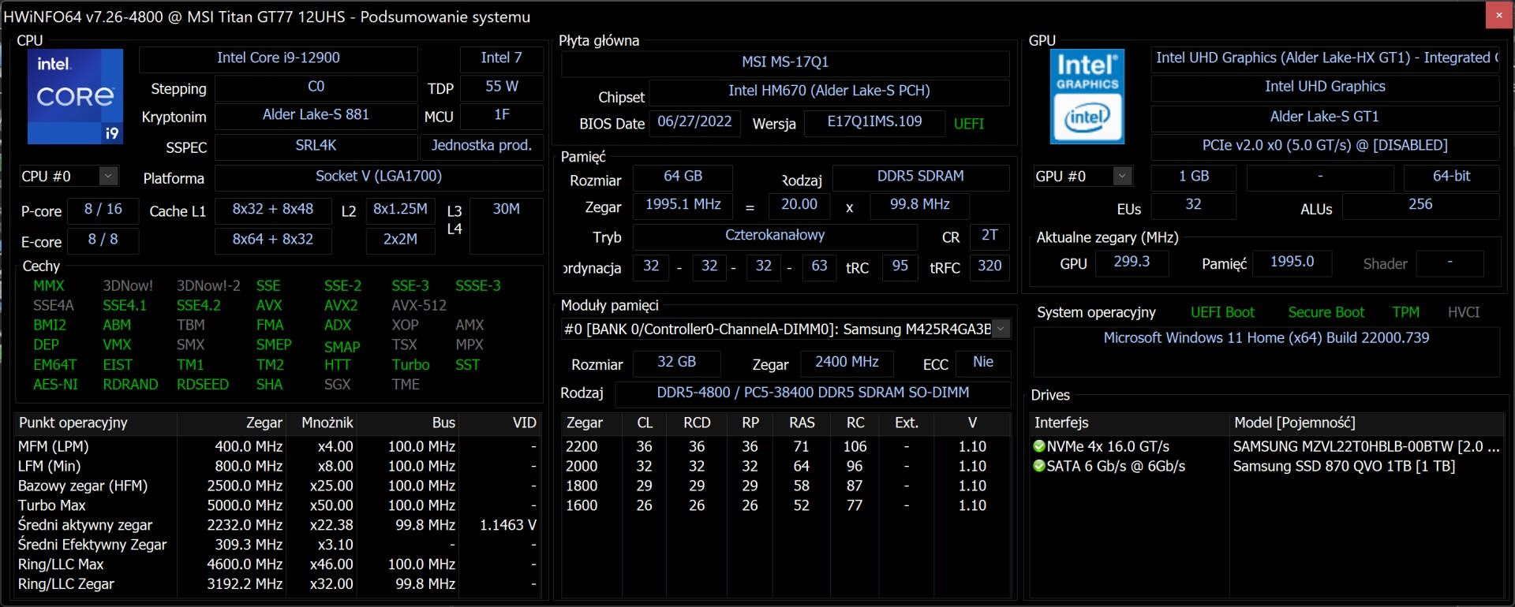Select the Samsung SSD 870 QVO 1TB drive
This screenshot has height=607, width=1515.
point(1267,467)
